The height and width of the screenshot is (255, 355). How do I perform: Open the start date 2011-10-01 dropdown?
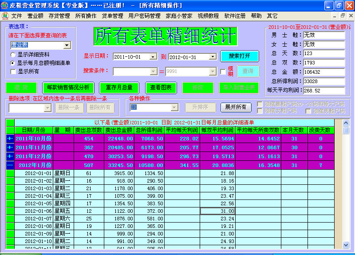(x=153, y=57)
